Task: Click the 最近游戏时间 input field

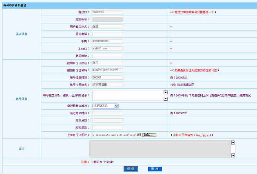Action: coord(107,113)
